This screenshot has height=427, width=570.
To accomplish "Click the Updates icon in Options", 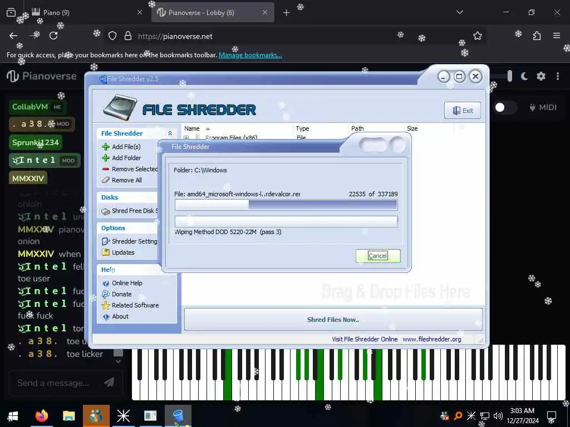I will click(105, 252).
